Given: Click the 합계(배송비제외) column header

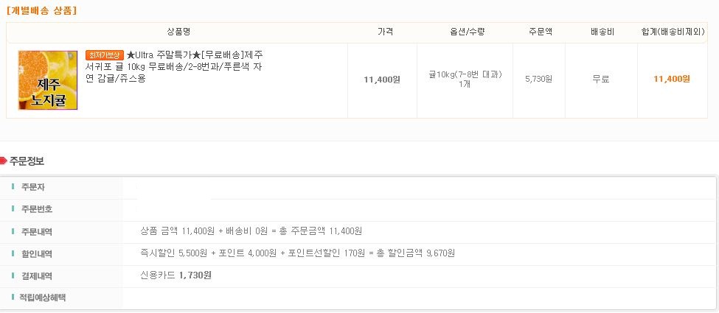Looking at the screenshot, I should tap(673, 32).
